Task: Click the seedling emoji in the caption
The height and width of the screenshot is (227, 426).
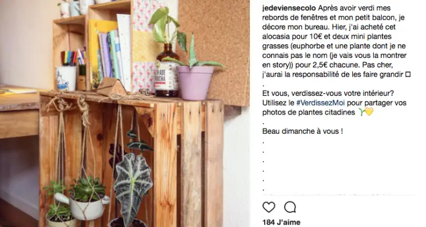Action: pyautogui.click(x=361, y=112)
